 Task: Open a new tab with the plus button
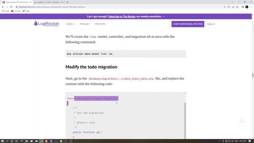click(x=67, y=2)
